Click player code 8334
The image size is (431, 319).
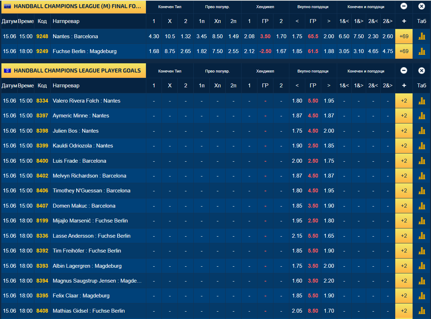tap(42, 101)
